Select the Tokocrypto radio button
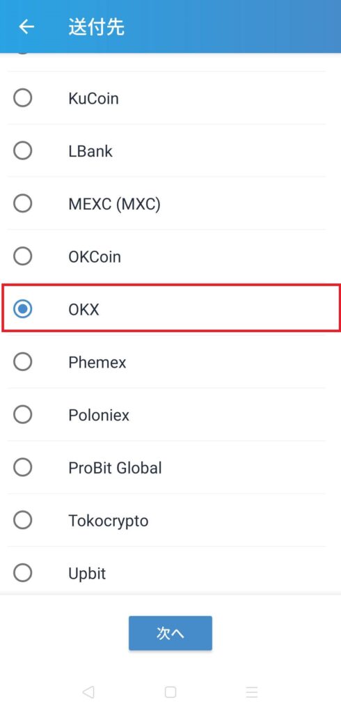This screenshot has height=713, width=341. pyautogui.click(x=23, y=519)
